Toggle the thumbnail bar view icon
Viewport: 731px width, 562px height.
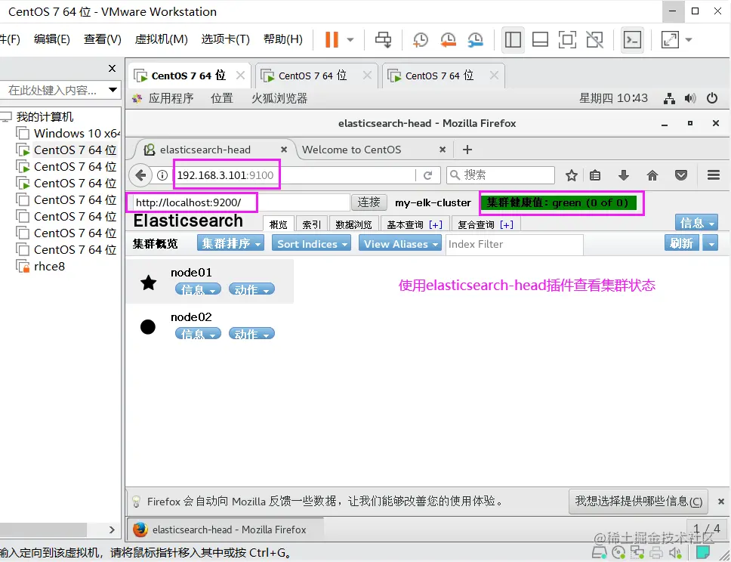540,39
